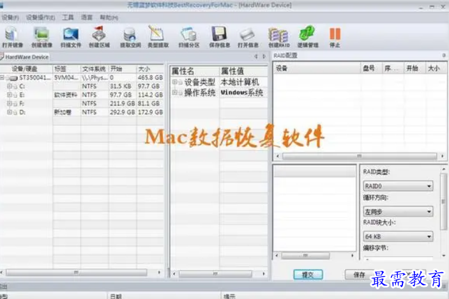This screenshot has width=449, height=299.
Task: Expand the 操作系统 property row
Action: pos(174,92)
